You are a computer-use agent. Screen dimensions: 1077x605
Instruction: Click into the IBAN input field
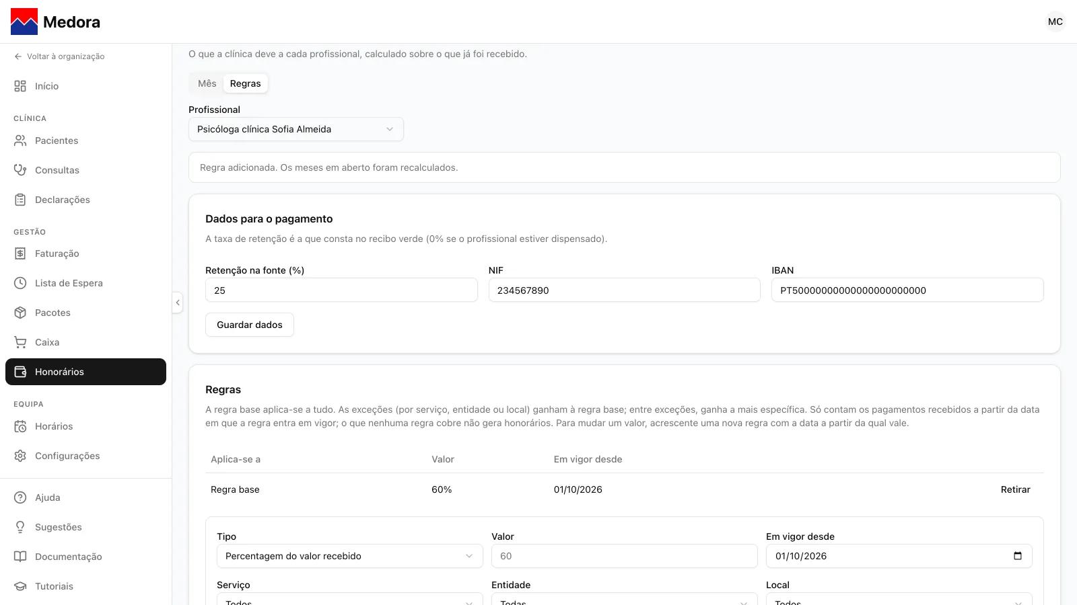[x=907, y=290]
